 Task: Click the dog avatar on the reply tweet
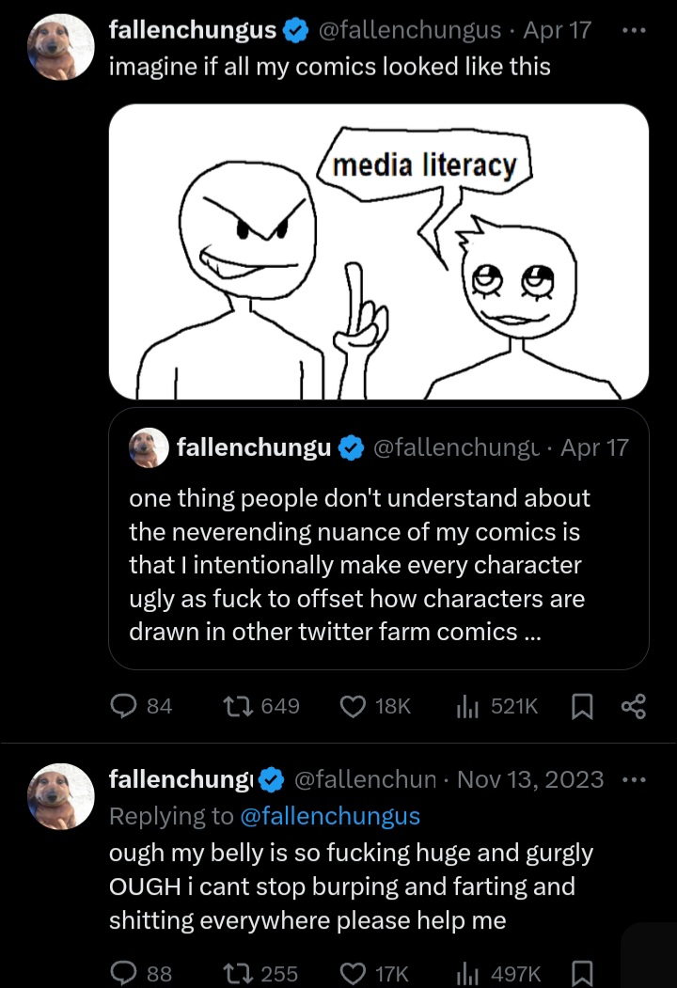pos(61,796)
